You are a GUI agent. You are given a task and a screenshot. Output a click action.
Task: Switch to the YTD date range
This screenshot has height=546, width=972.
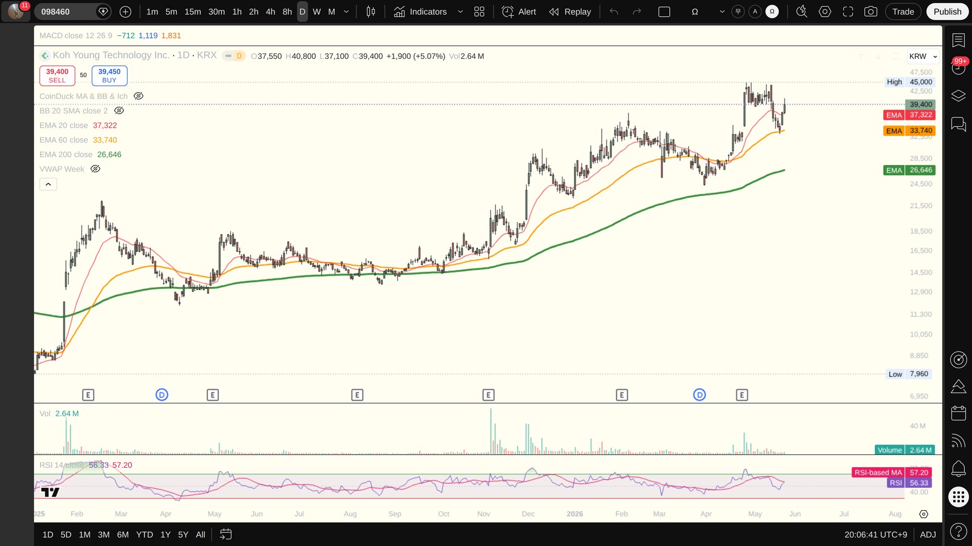click(145, 534)
